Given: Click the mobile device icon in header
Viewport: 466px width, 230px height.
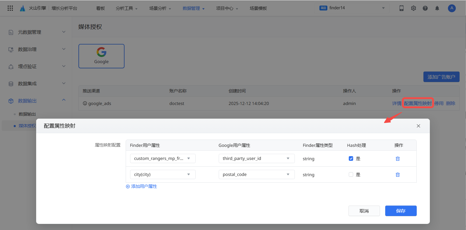Looking at the screenshot, I should pos(402,8).
